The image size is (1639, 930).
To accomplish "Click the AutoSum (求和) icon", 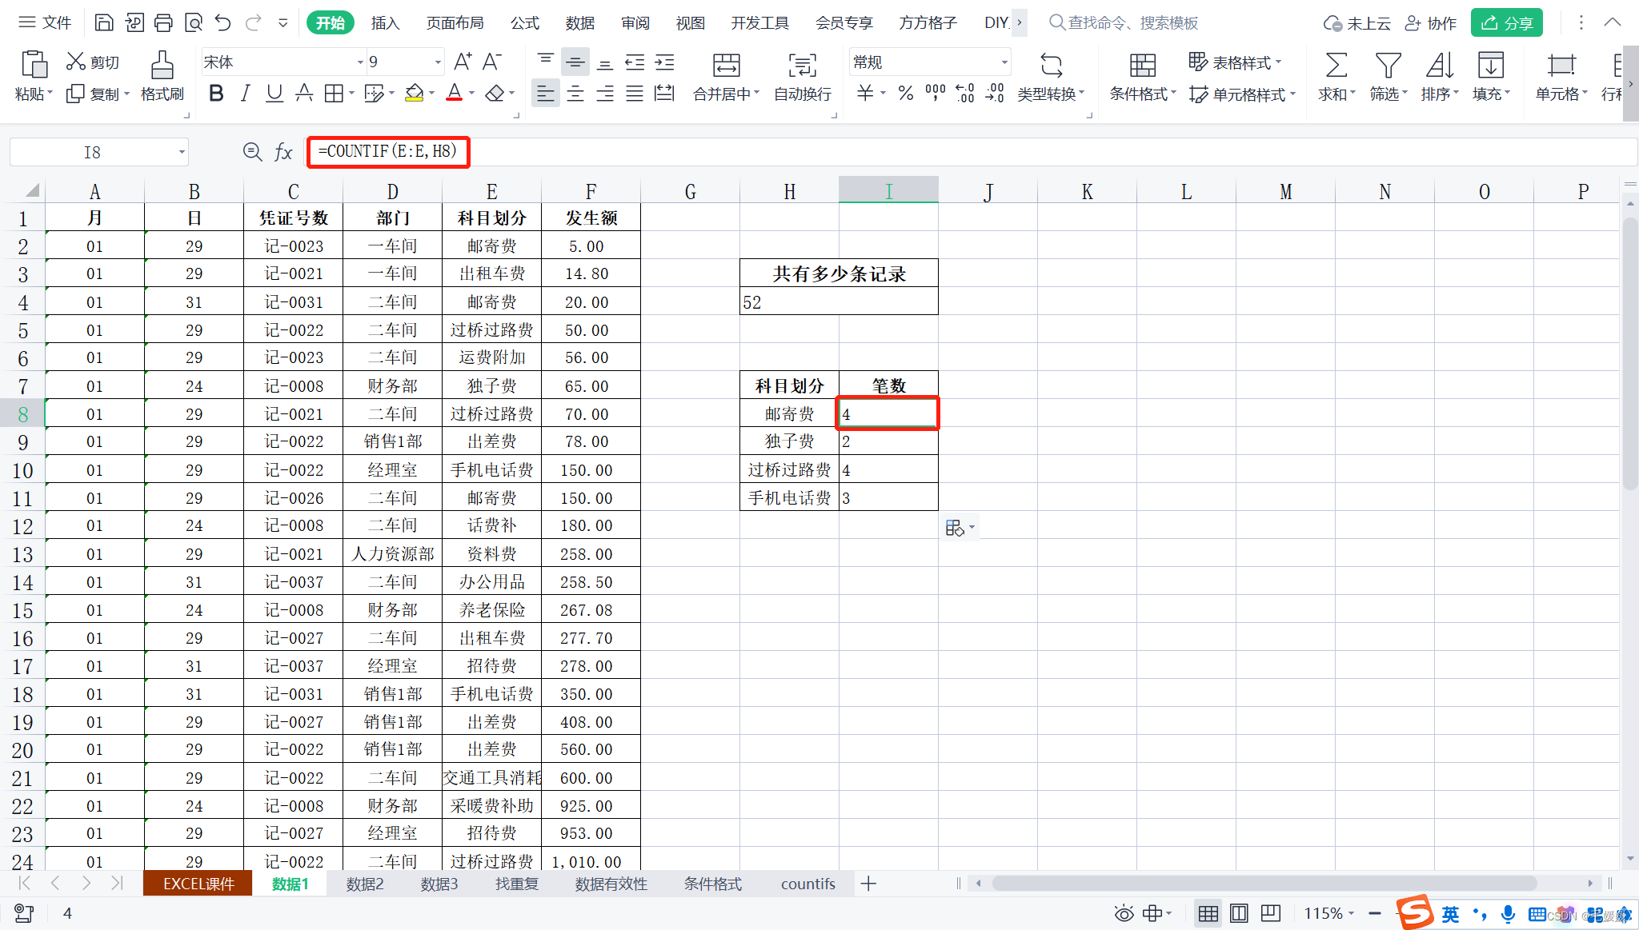I will pyautogui.click(x=1336, y=66).
